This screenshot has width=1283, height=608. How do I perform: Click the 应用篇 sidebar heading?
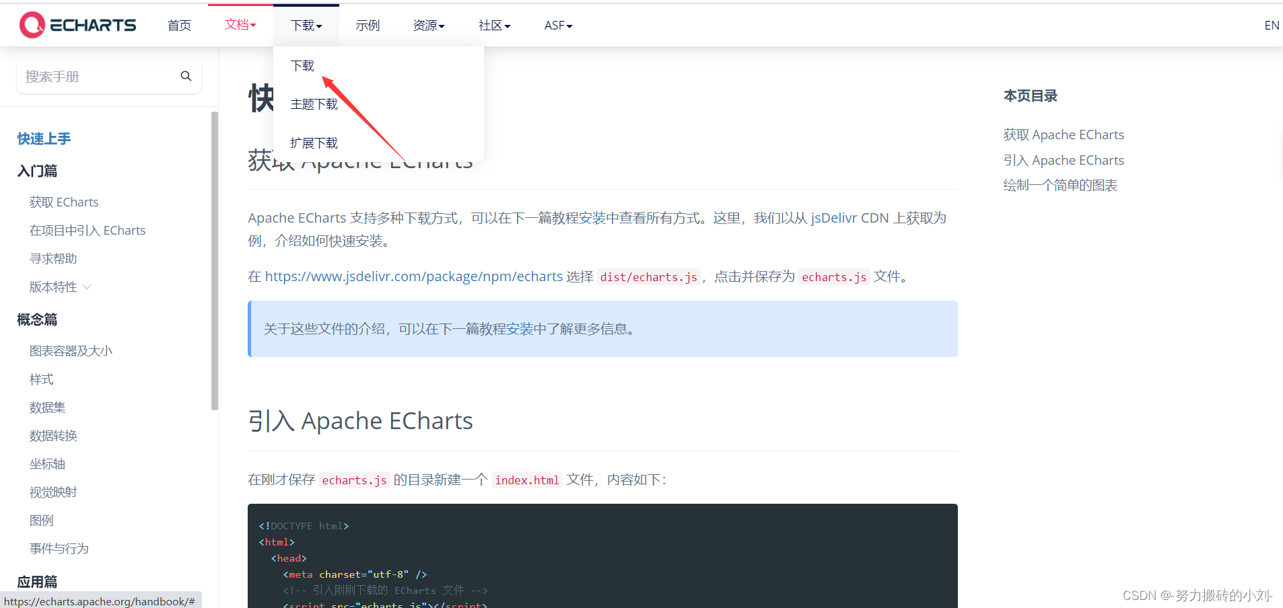pos(37,582)
